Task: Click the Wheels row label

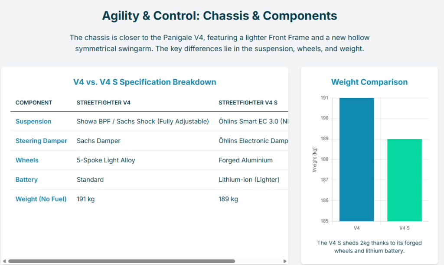Action: 27,160
